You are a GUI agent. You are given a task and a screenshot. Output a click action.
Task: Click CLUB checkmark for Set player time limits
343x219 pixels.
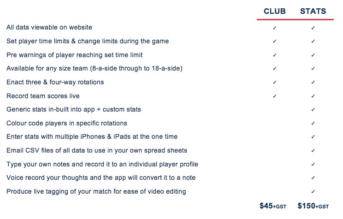click(x=275, y=41)
